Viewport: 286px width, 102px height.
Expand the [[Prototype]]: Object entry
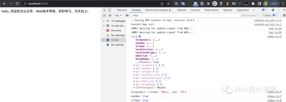coord(134,88)
